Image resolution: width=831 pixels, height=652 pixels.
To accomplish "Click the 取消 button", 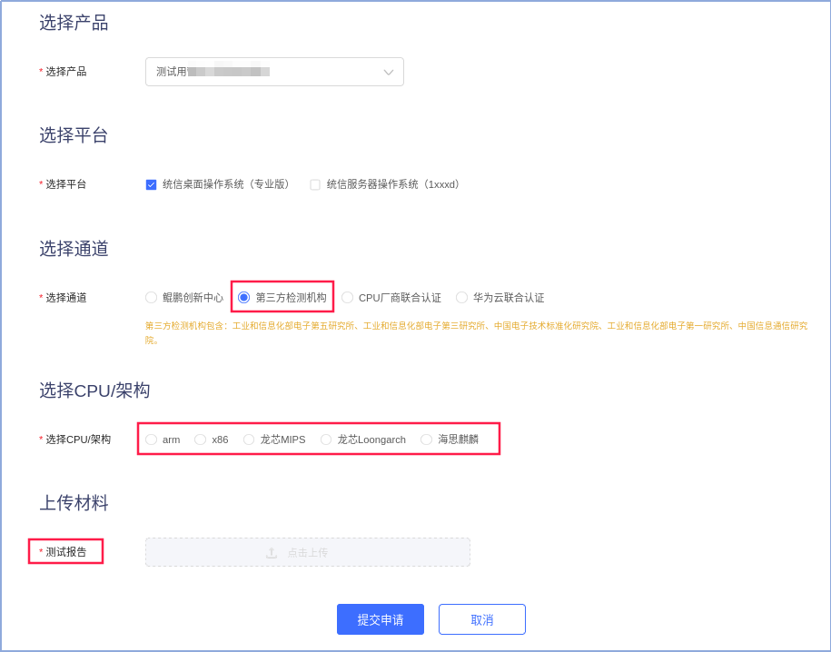I will coord(481,619).
